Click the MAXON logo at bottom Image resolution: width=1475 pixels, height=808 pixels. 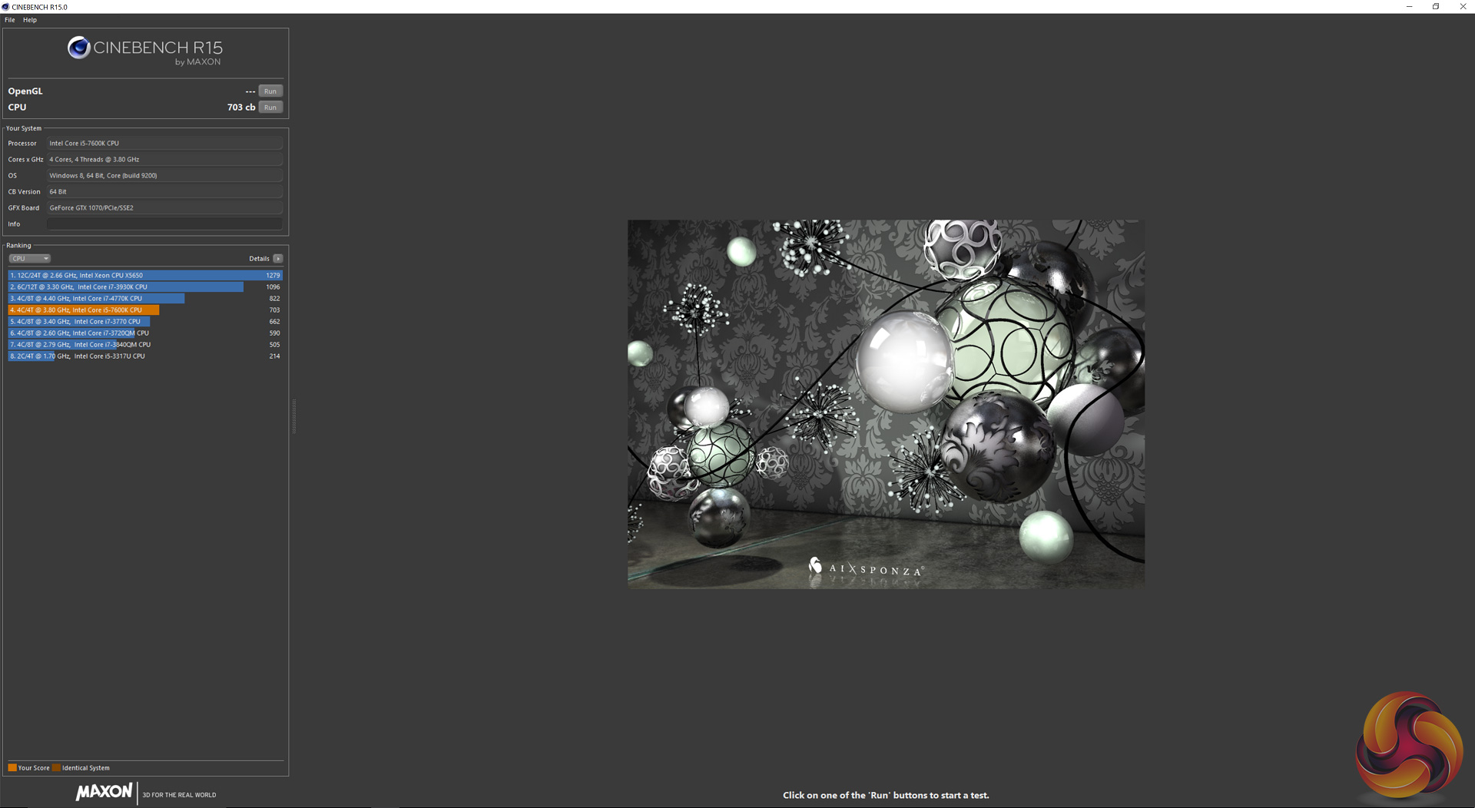coord(104,793)
